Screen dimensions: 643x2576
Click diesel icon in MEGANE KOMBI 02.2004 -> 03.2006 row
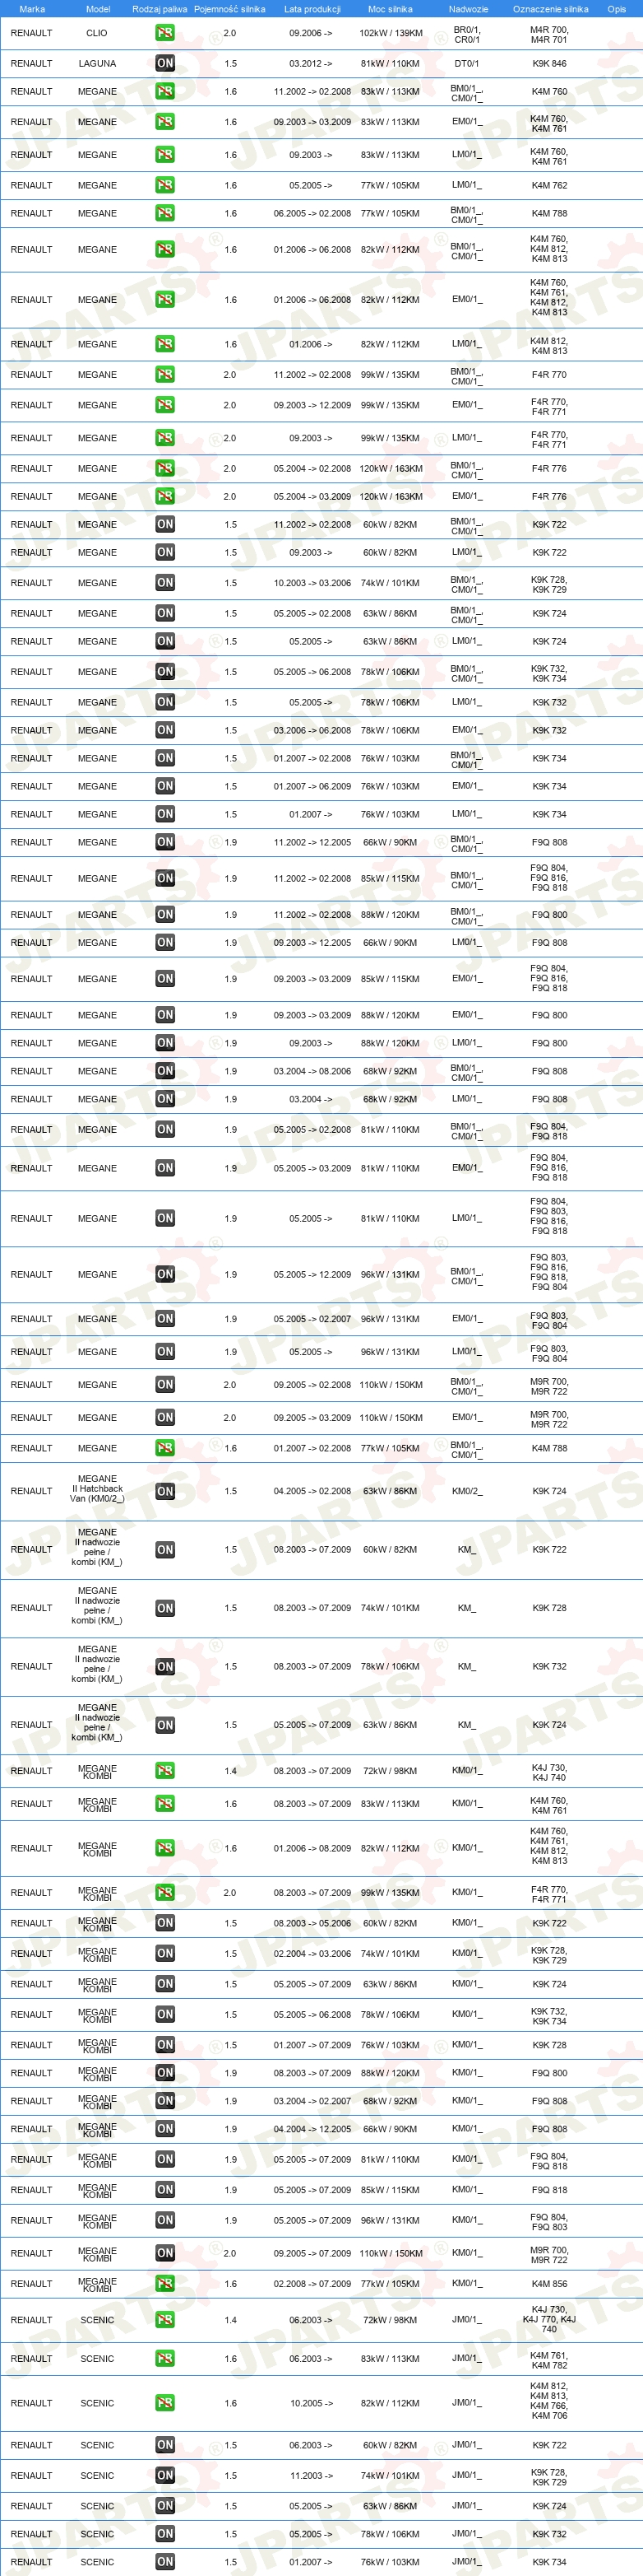(x=164, y=1953)
